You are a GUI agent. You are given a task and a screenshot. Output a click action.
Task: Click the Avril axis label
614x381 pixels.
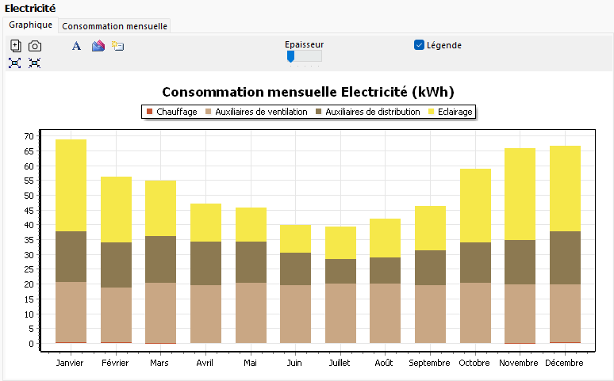point(205,363)
